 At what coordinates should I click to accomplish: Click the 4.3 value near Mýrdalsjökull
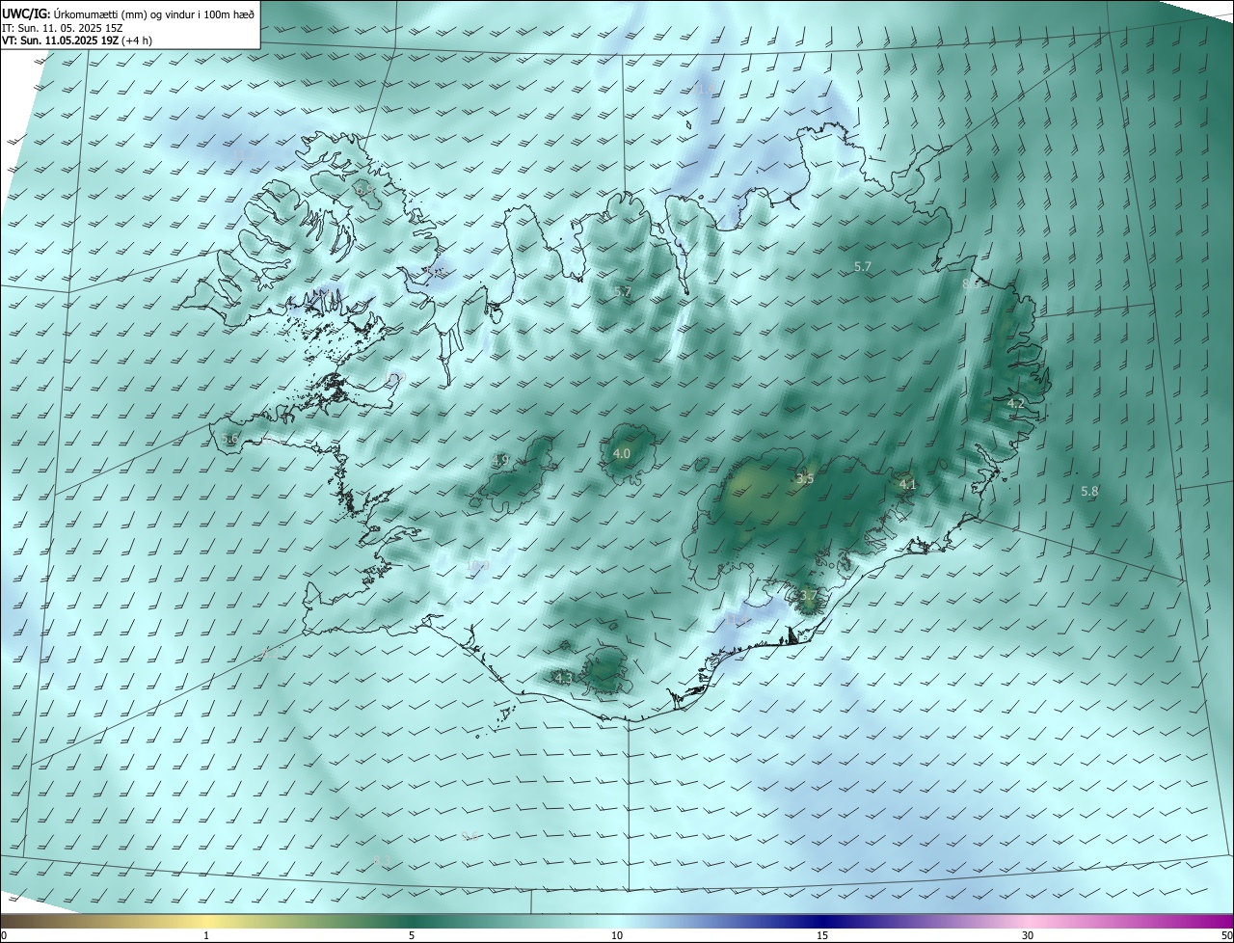(x=564, y=678)
